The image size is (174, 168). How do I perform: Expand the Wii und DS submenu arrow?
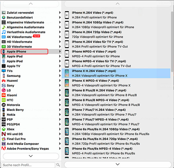(x=60, y=134)
